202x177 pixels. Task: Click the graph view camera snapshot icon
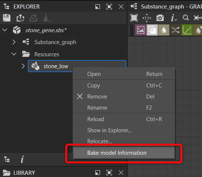160,18
